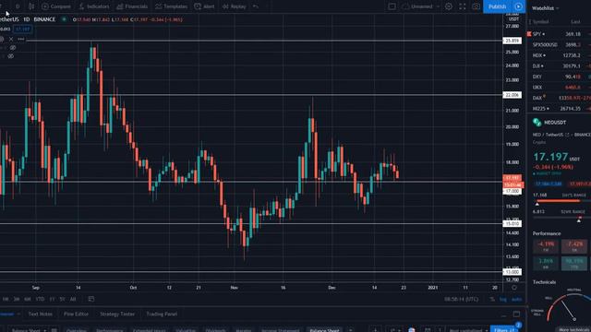Select SPY in the watchlist

[x=559, y=34]
